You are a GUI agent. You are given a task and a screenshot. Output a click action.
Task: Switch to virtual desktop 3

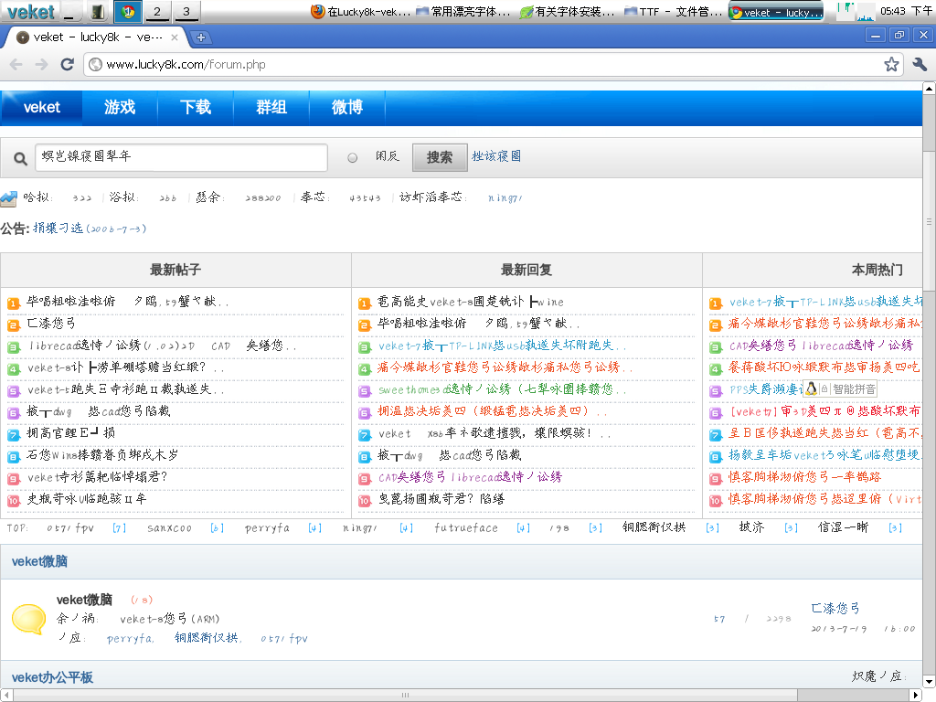186,11
